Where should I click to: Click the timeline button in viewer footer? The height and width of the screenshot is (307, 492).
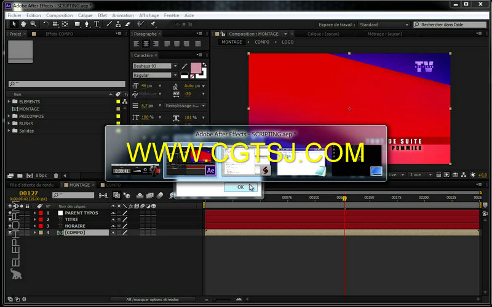click(x=455, y=175)
